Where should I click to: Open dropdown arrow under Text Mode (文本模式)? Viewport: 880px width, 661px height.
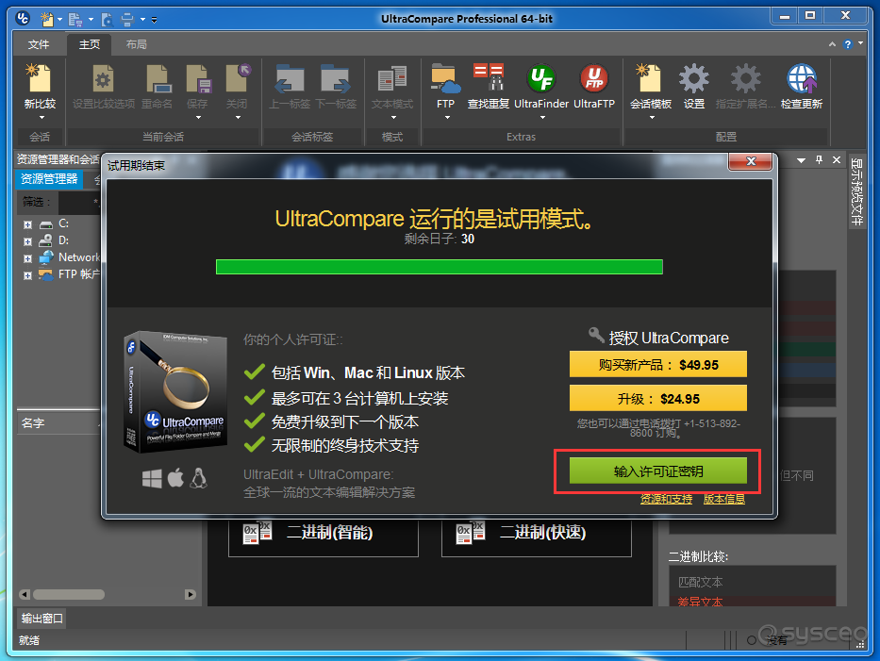tap(393, 118)
